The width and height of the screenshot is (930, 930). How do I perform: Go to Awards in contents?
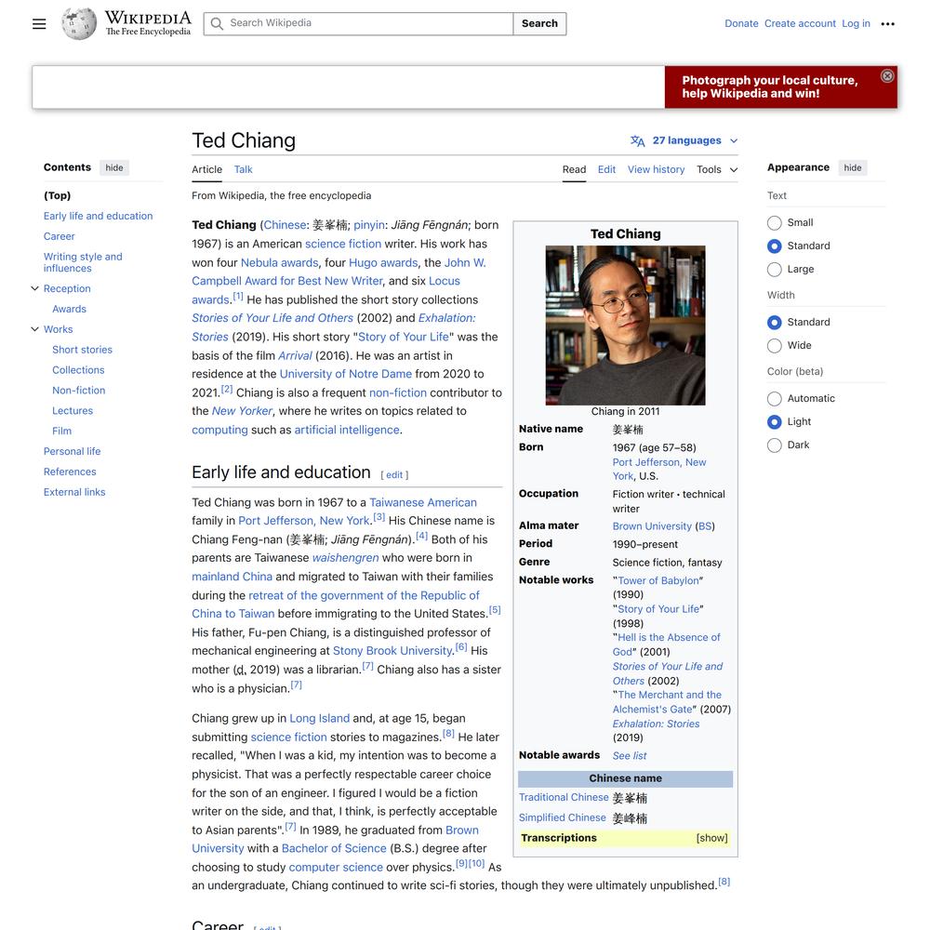[69, 309]
